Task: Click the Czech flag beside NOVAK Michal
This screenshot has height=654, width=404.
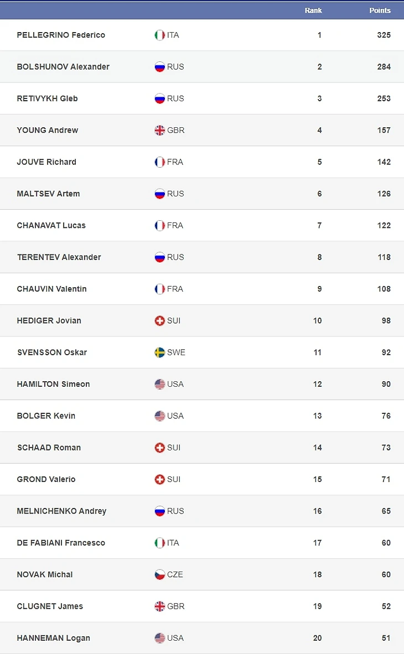Action: 159,575
